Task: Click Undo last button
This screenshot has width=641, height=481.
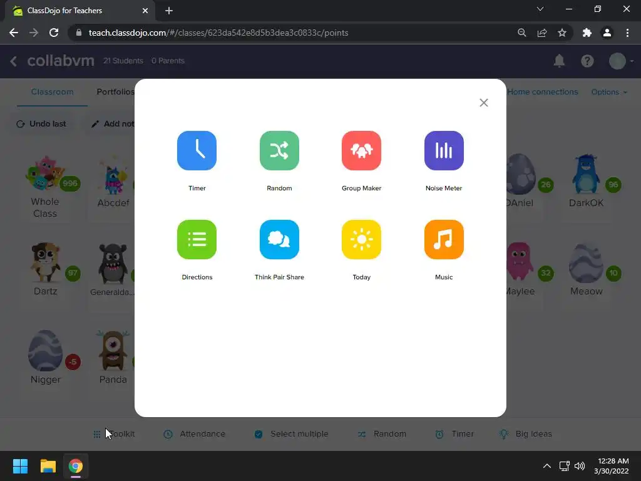Action: [x=41, y=123]
